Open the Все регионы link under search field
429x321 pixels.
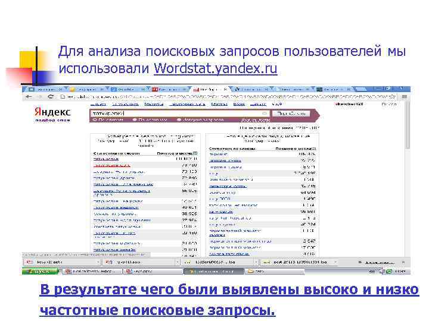[x=256, y=120]
